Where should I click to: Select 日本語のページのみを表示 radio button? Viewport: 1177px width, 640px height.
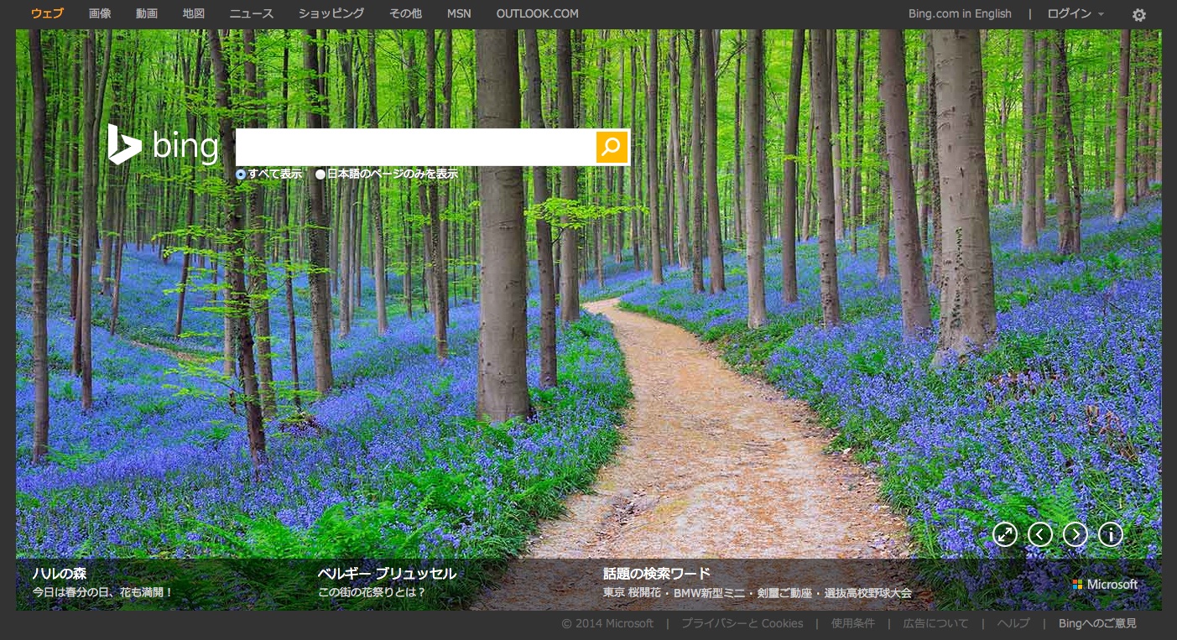[320, 174]
